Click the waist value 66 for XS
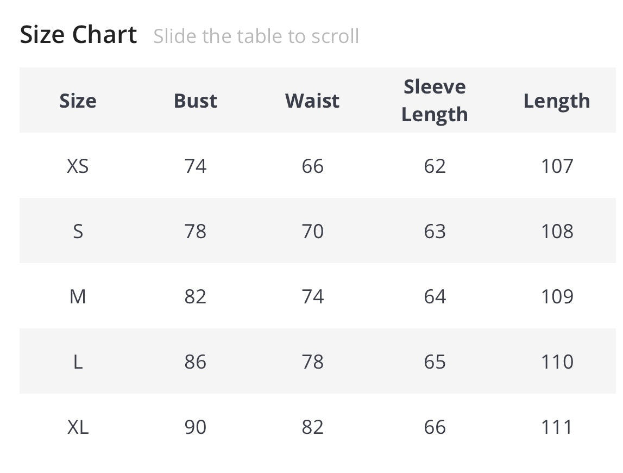The width and height of the screenshot is (623, 473). pyautogui.click(x=313, y=166)
